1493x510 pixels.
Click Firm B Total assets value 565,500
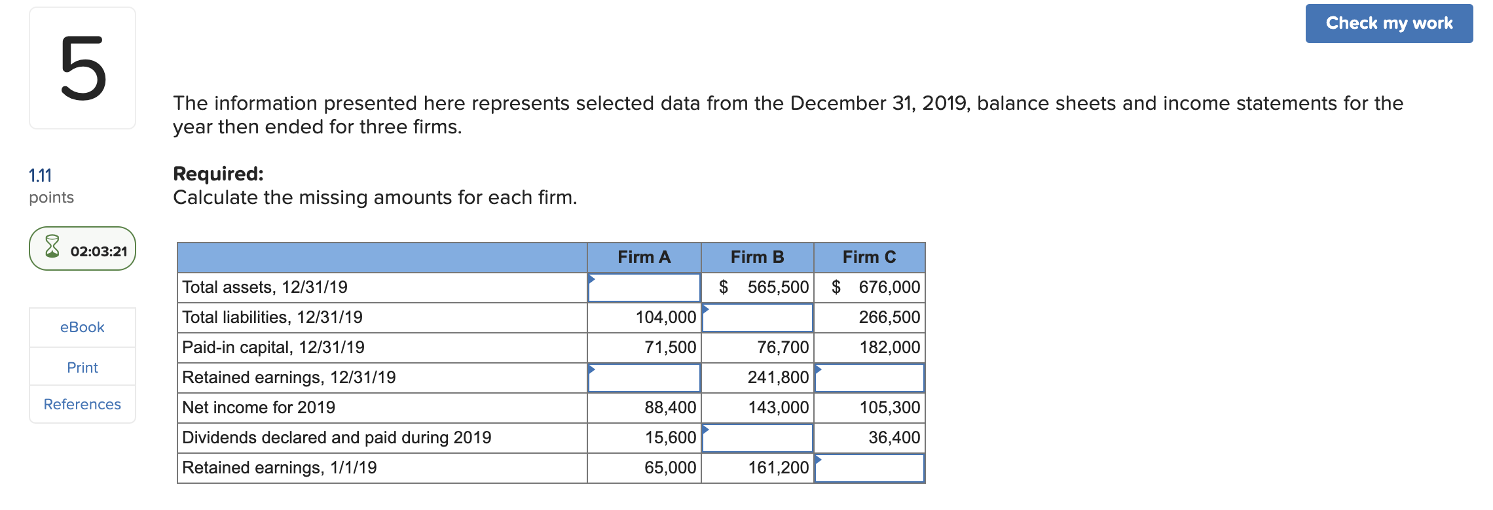tap(777, 287)
